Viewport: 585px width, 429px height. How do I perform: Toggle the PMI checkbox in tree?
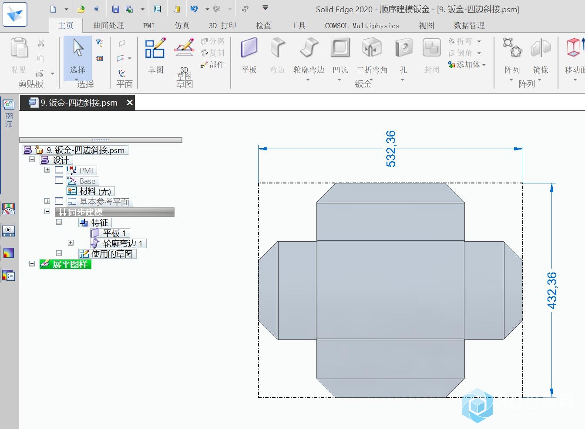59,170
